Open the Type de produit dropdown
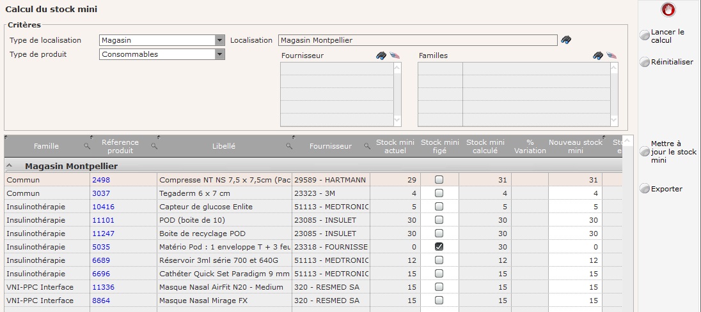 [x=219, y=54]
